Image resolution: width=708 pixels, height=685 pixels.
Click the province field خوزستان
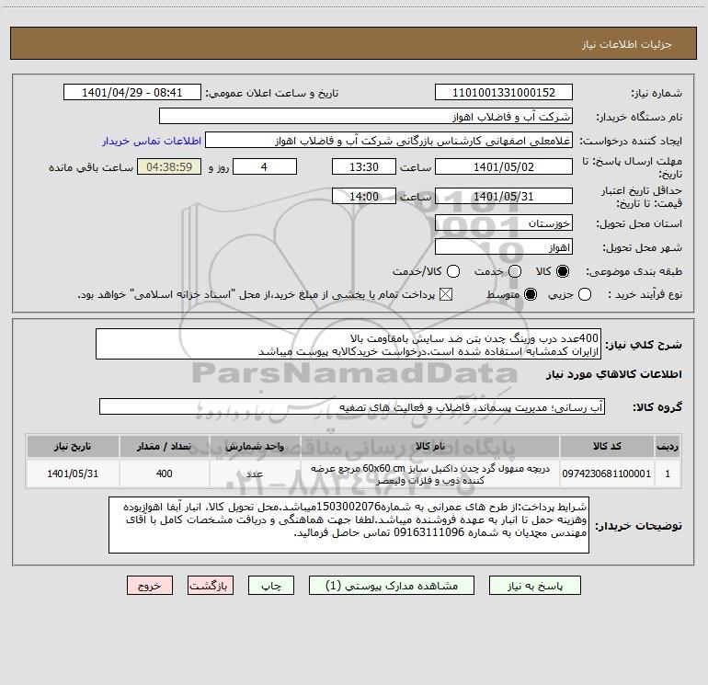504,223
